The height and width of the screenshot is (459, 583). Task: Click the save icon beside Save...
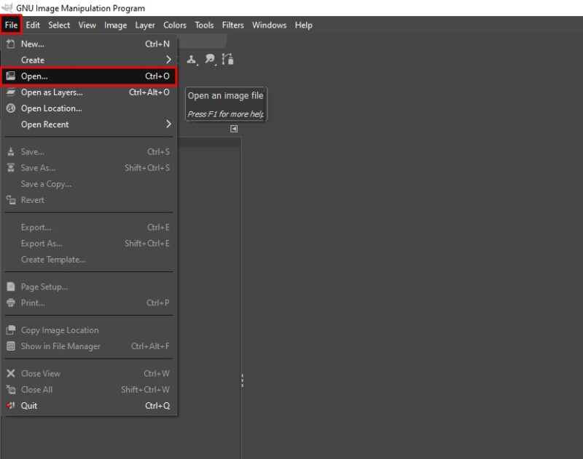pyautogui.click(x=9, y=152)
